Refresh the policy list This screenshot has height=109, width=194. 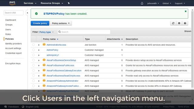(173, 23)
